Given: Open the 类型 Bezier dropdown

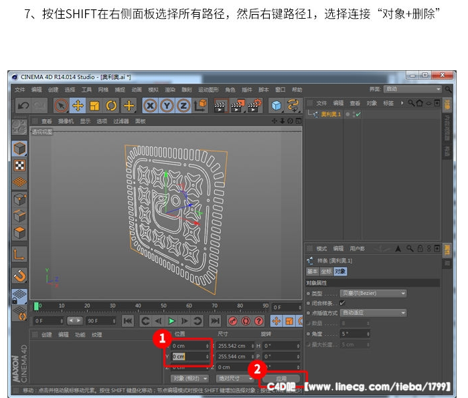Looking at the screenshot, I should tap(373, 294).
